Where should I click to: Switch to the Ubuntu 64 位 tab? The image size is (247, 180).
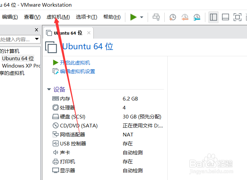pos(68,33)
